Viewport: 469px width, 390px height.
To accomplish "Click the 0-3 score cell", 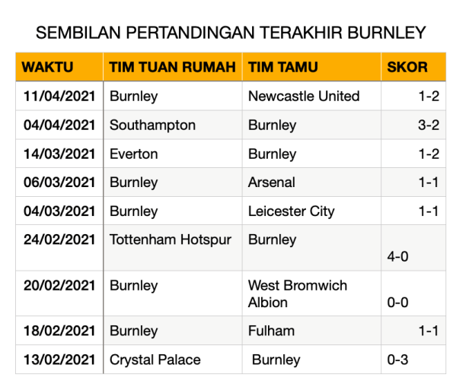I will [x=398, y=360].
